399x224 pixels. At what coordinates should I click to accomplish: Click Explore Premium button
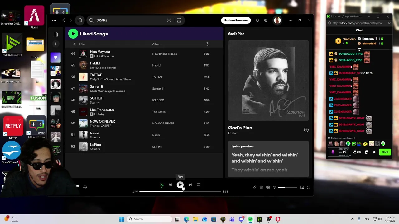point(236,20)
